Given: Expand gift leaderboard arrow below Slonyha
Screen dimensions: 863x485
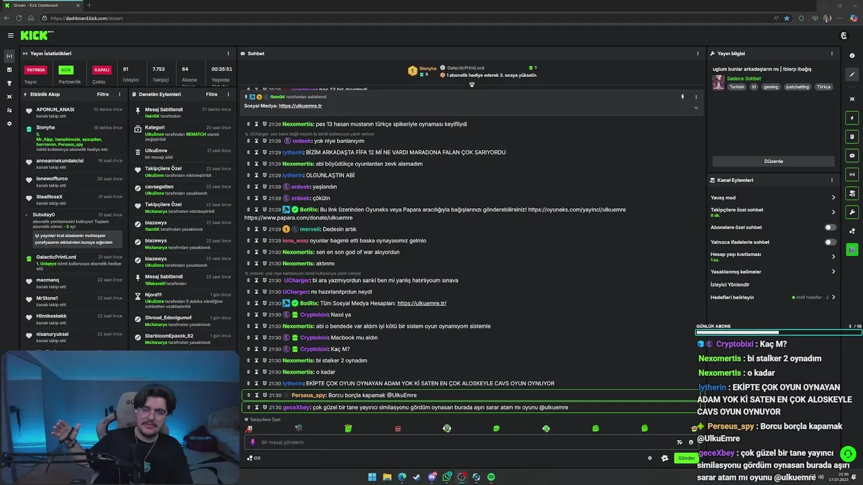Looking at the screenshot, I should pos(471,85).
